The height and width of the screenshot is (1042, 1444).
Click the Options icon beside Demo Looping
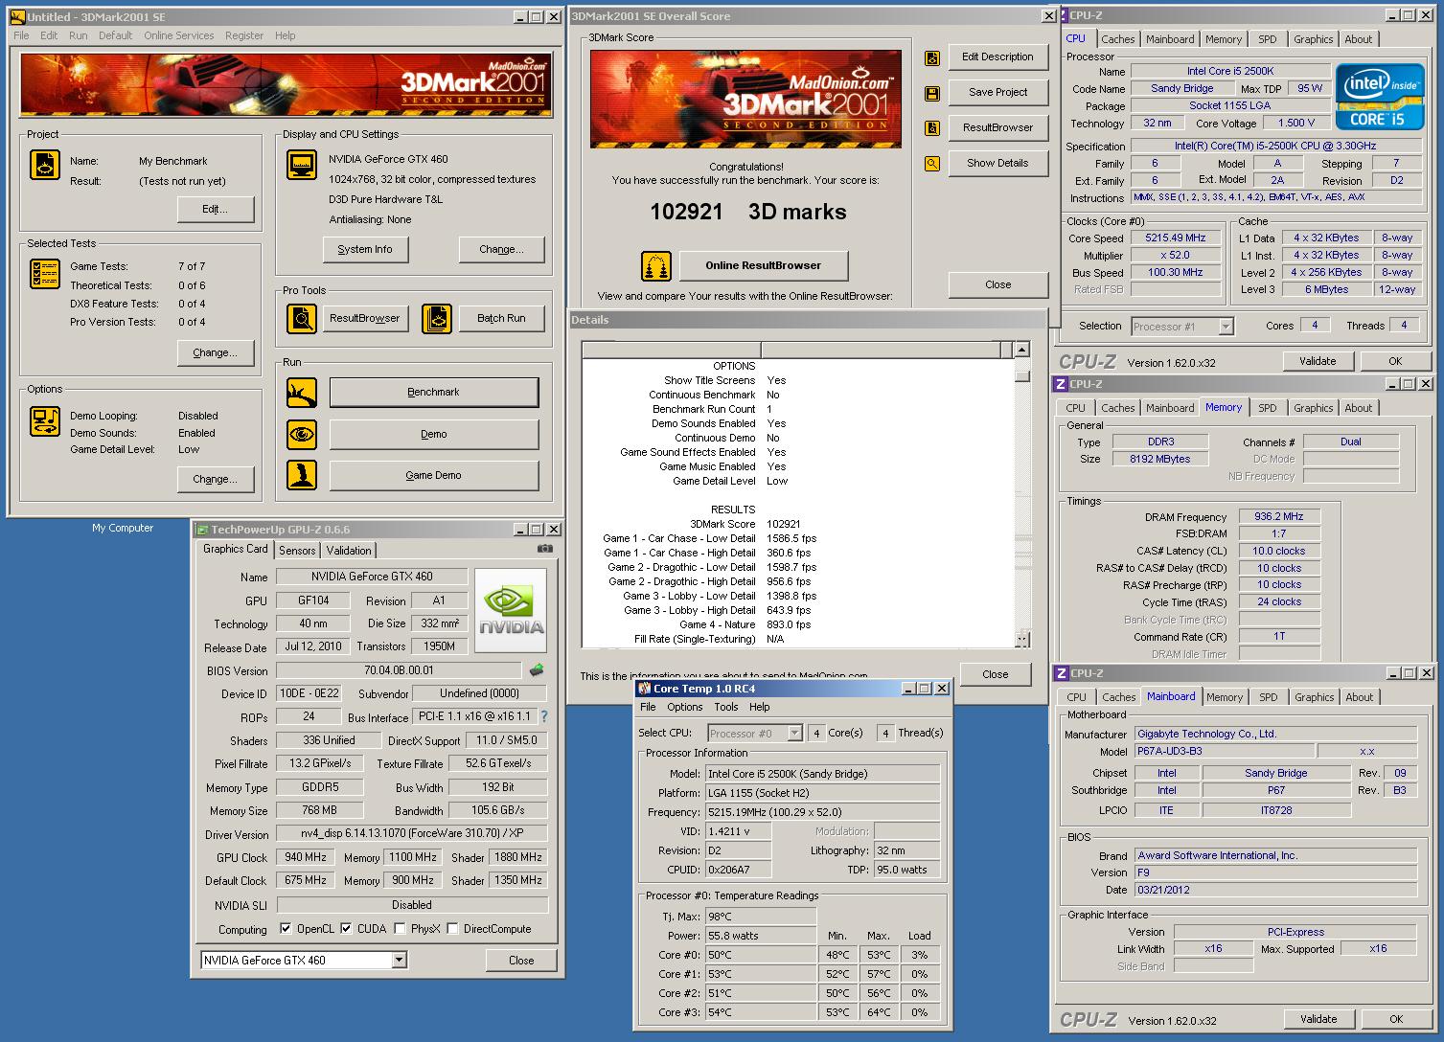45,421
